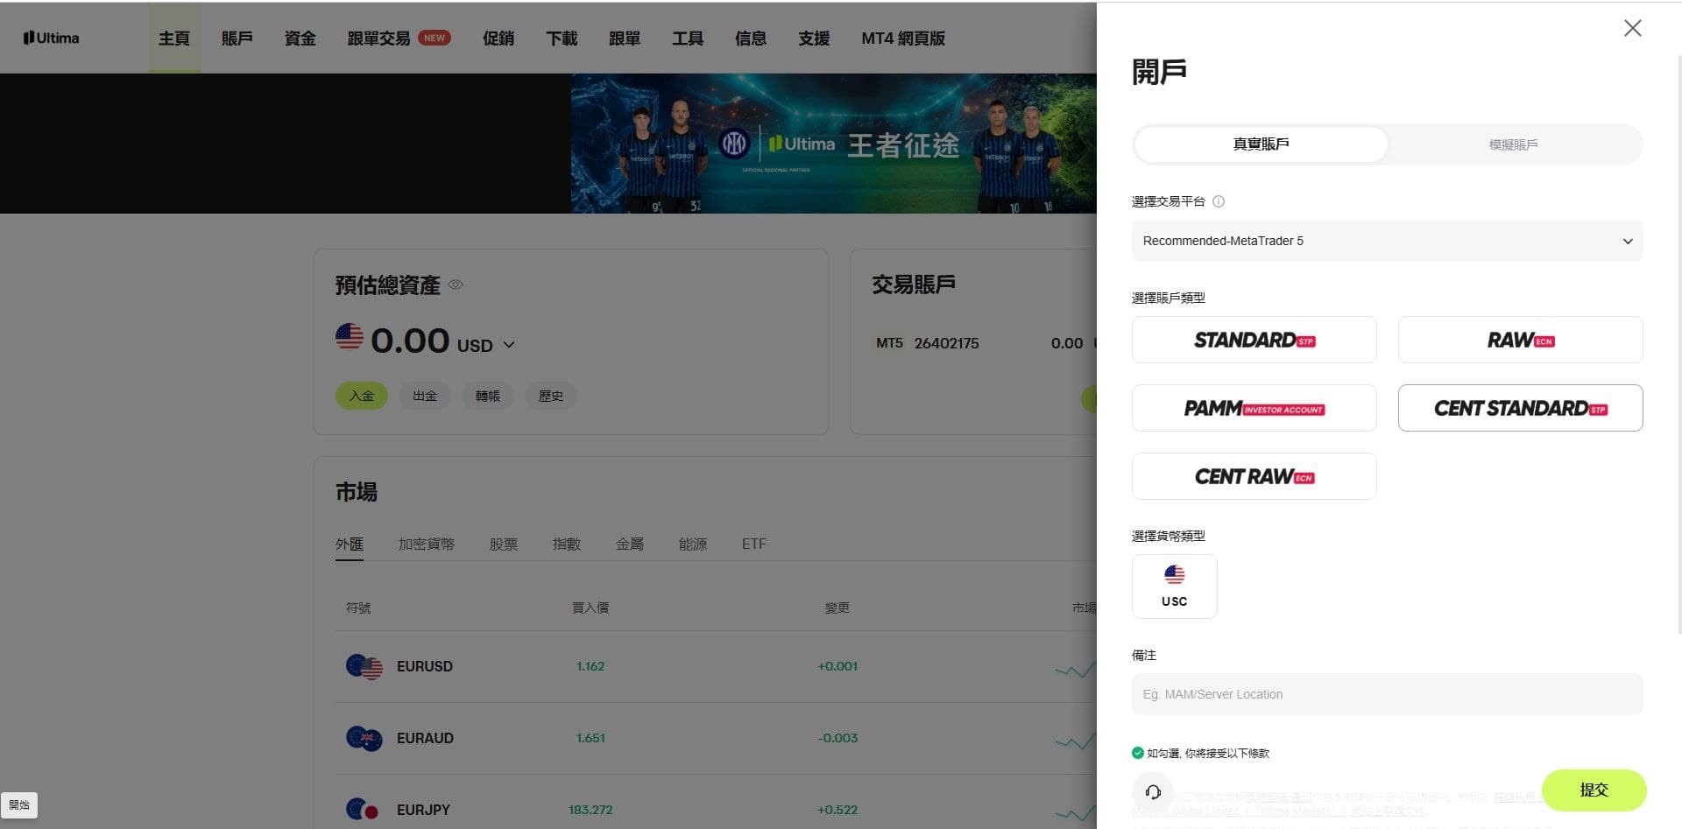Click the EURAUD symbol name
The height and width of the screenshot is (829, 1682).
click(x=425, y=739)
